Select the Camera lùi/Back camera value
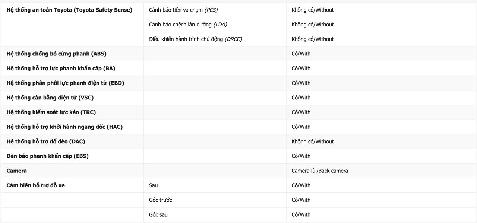477x223 pixels. (x=320, y=171)
